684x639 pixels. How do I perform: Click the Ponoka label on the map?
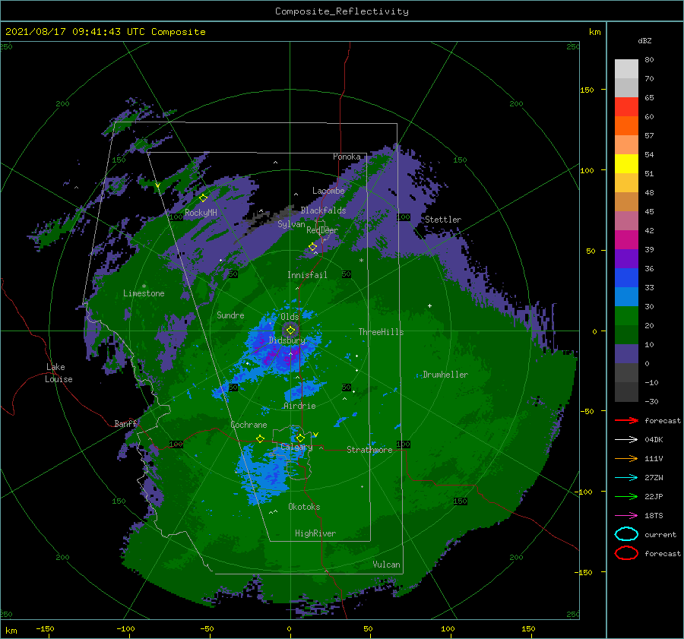click(347, 157)
